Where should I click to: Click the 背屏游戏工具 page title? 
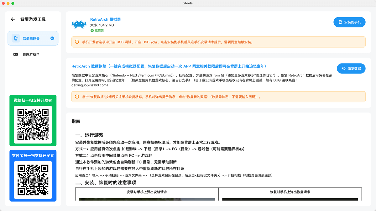pos(33,19)
